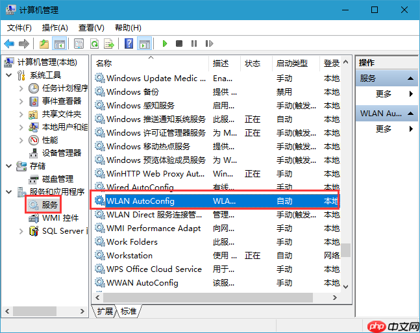Open the 查看(V) menu
Screen dimensions: 420x333
[92, 28]
